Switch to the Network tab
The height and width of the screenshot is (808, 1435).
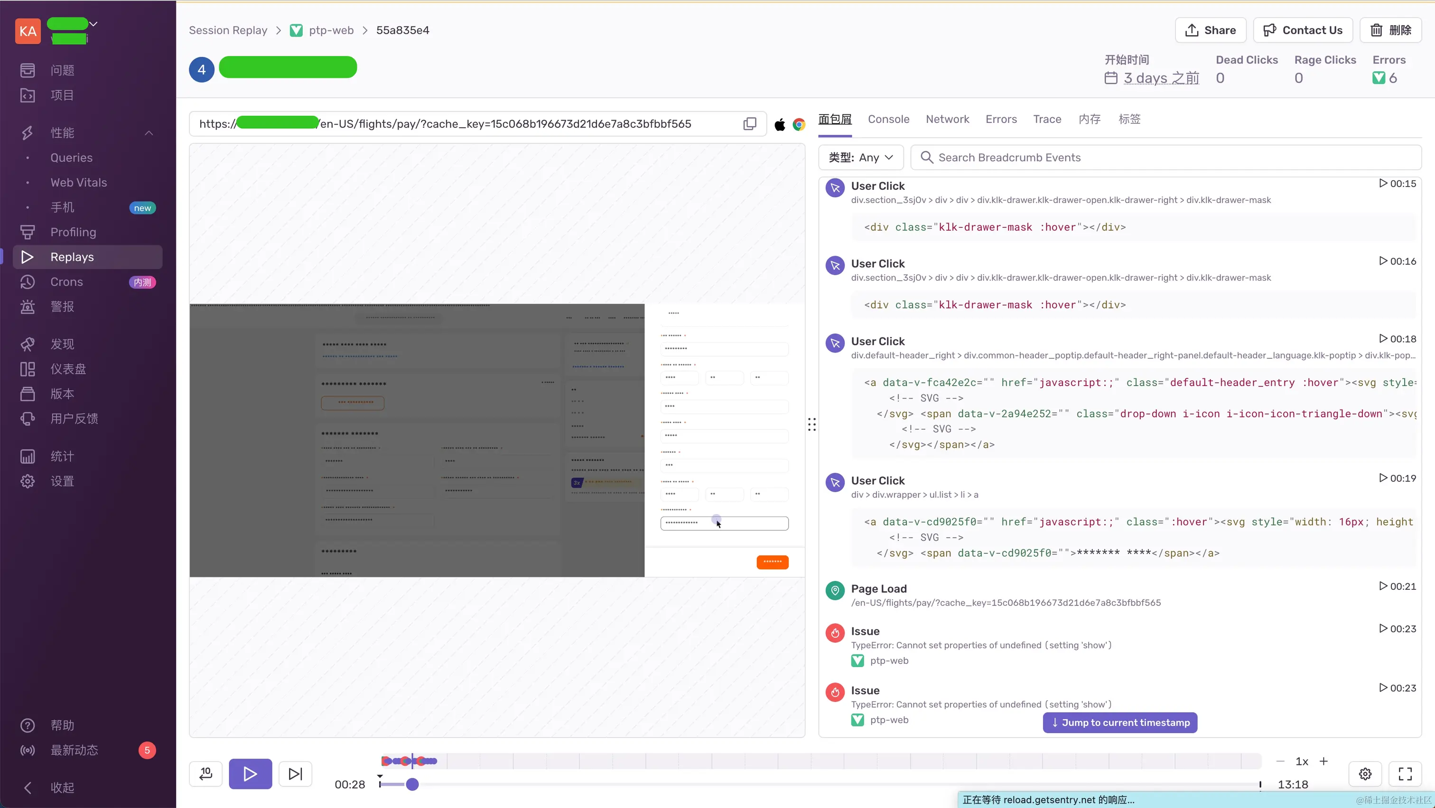[x=947, y=119]
